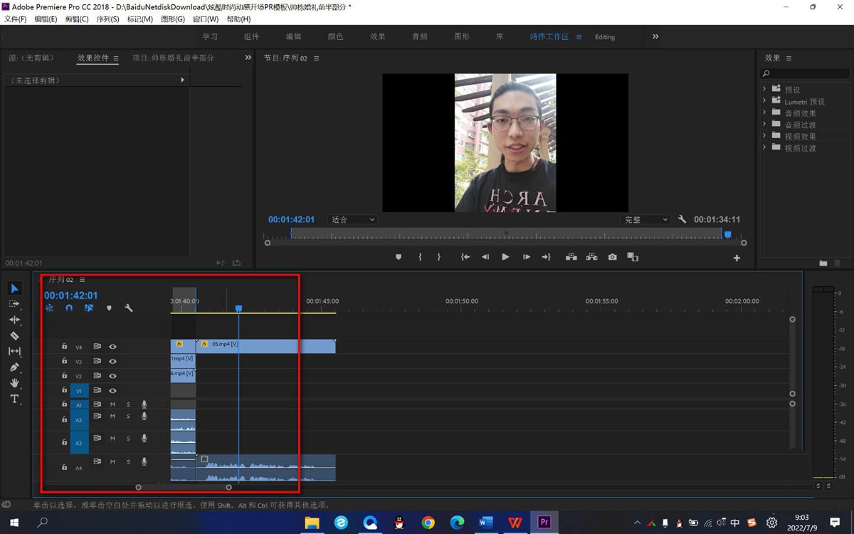This screenshot has width=854, height=534.
Task: Toggle the timeline Snap magnet icon
Action: [x=69, y=308]
